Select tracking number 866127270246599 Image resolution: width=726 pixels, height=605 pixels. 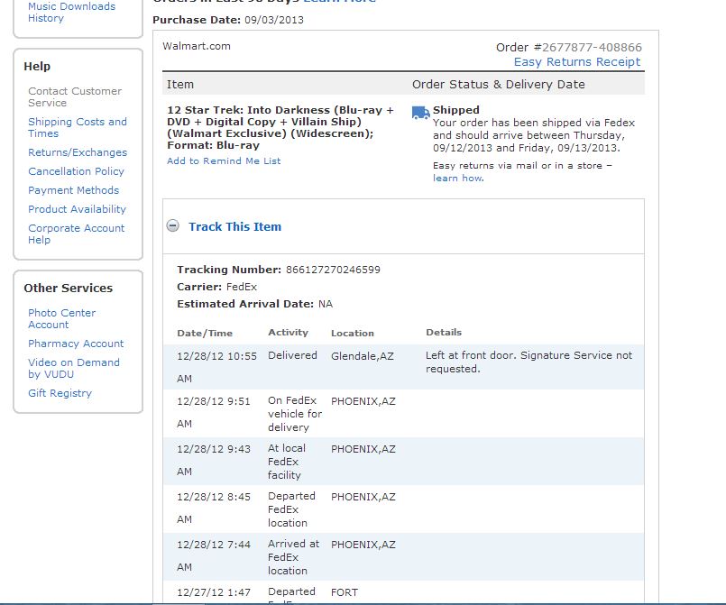[x=333, y=270]
